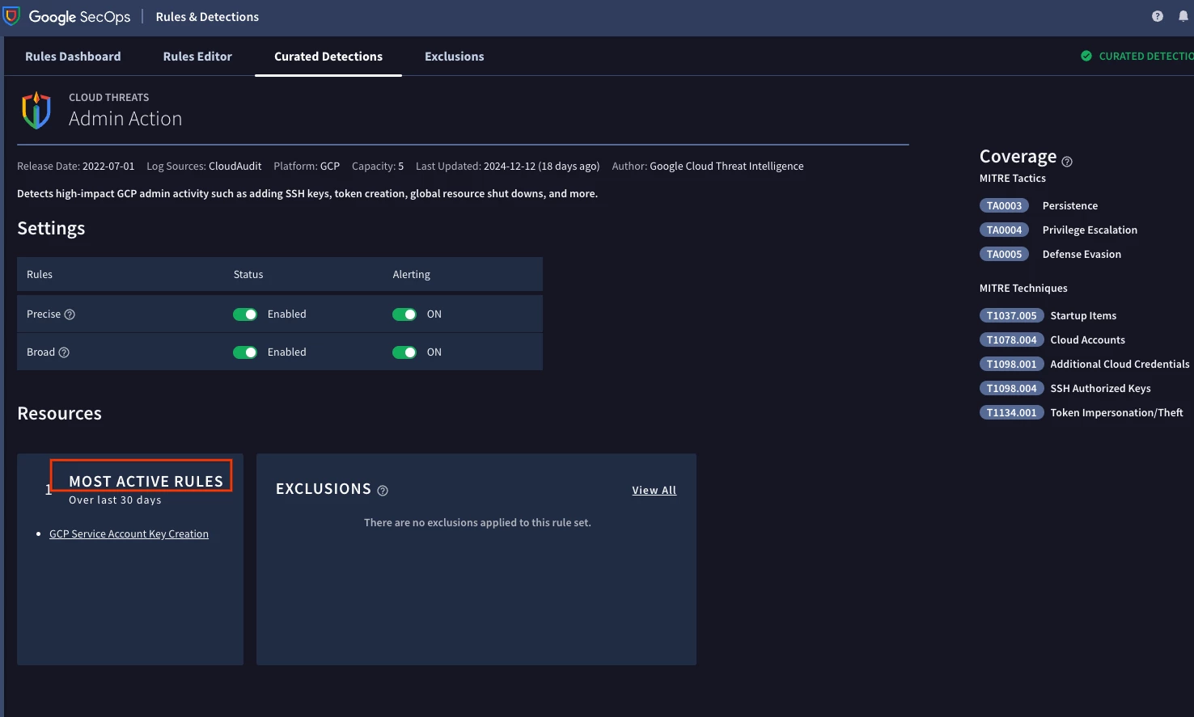The width and height of the screenshot is (1194, 717).
Task: Turn off Alerting for Precise rules
Action: coord(404,314)
